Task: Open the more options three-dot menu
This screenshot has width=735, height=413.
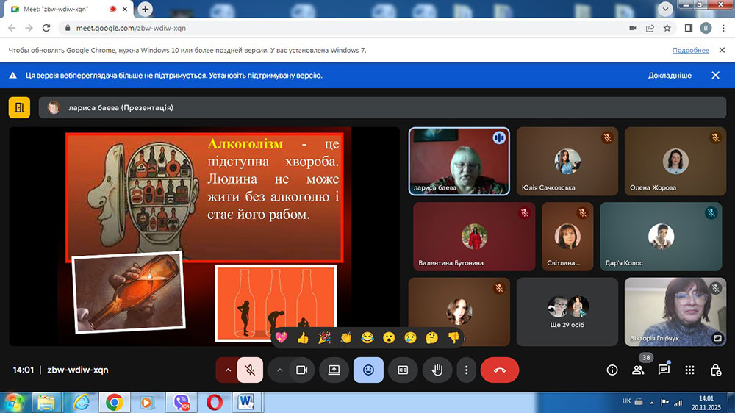Action: pyautogui.click(x=466, y=370)
